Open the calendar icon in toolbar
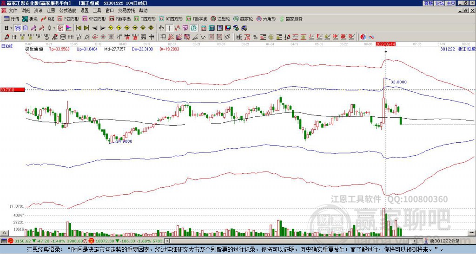Viewport: 476px width, 254px height. point(204,28)
